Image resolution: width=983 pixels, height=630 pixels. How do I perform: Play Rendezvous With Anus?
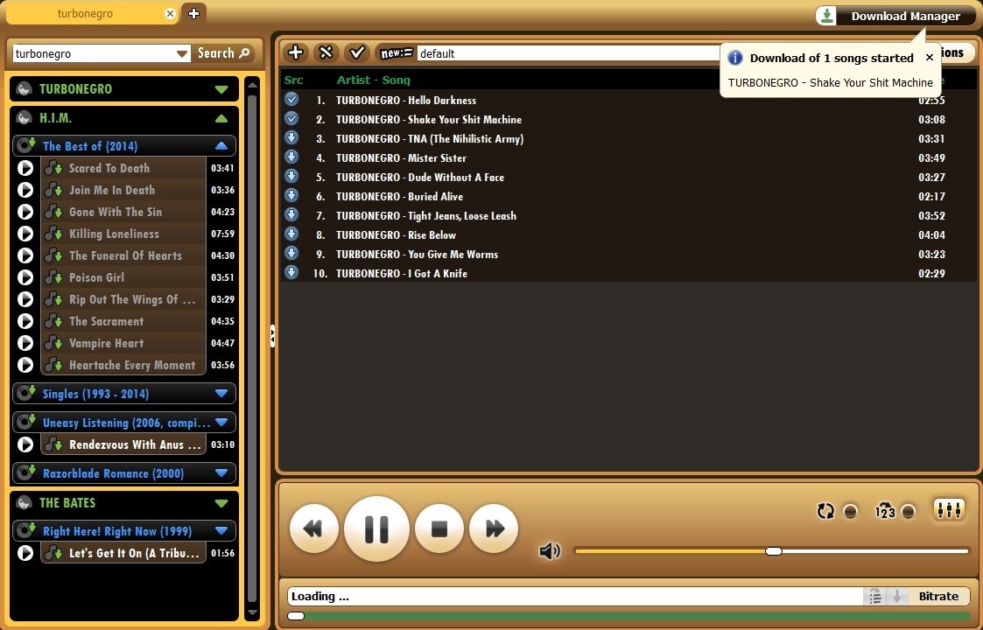tap(25, 444)
